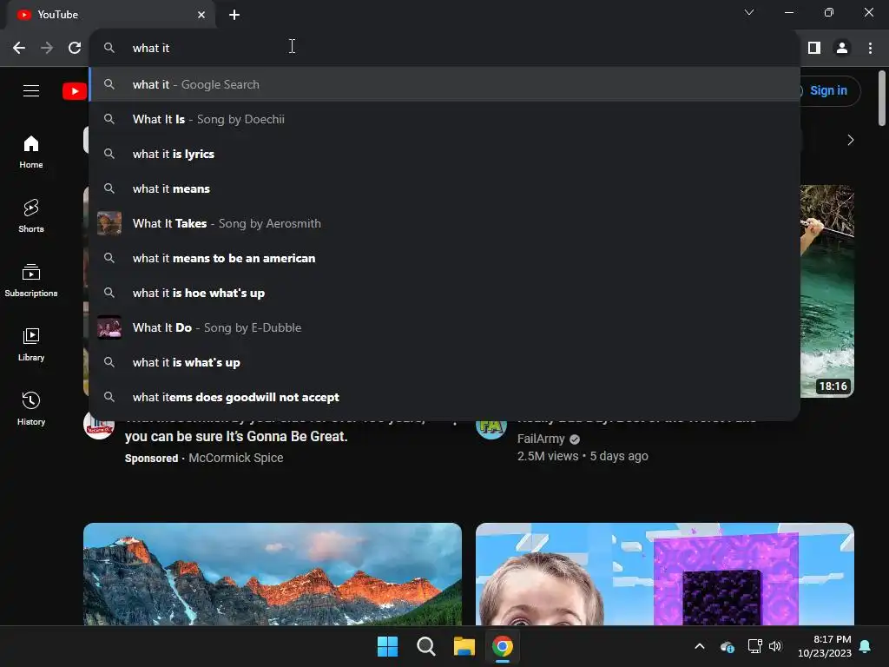The width and height of the screenshot is (889, 667).
Task: Toggle the browser side panel icon
Action: pos(814,49)
